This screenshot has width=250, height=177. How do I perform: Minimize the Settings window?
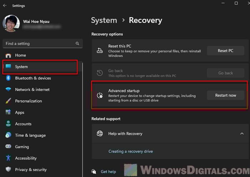tap(223, 3)
